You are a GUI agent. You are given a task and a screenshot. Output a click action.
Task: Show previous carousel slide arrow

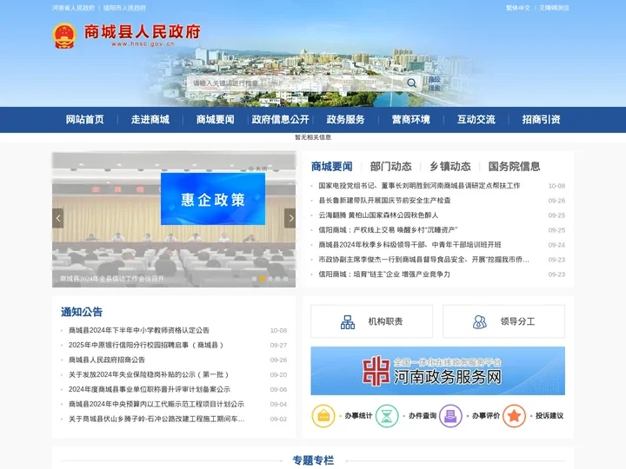pyautogui.click(x=58, y=218)
